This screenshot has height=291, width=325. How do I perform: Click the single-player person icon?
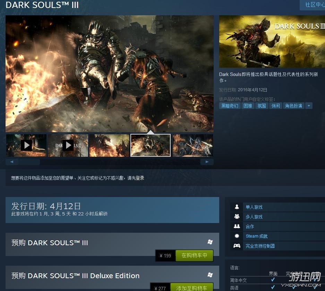coord(237,207)
